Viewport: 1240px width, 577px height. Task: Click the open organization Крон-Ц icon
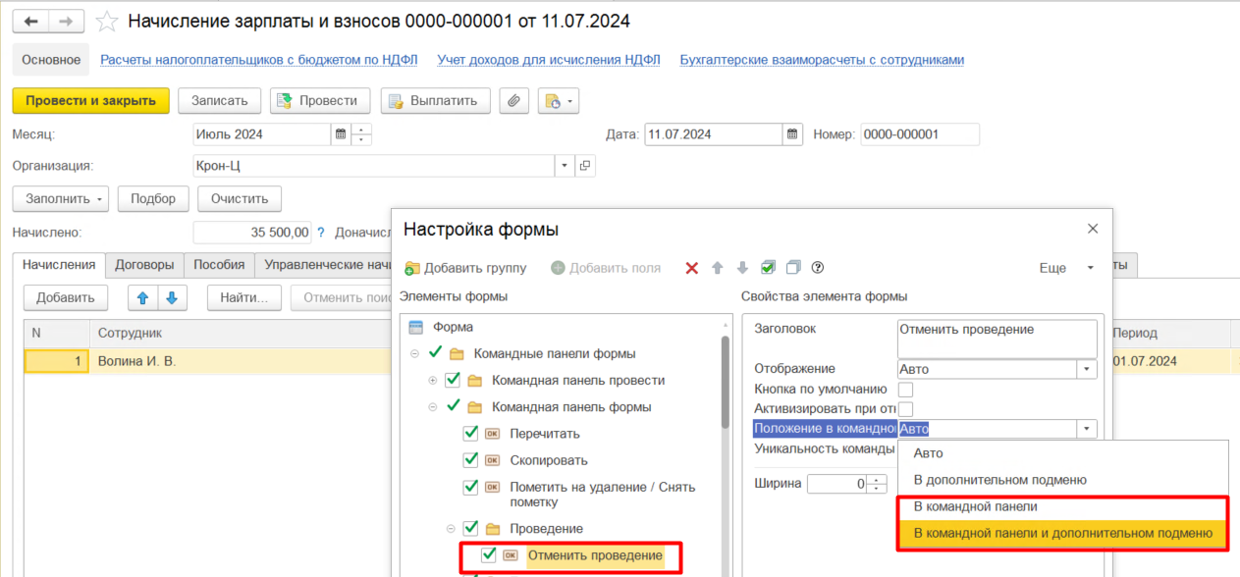click(585, 166)
